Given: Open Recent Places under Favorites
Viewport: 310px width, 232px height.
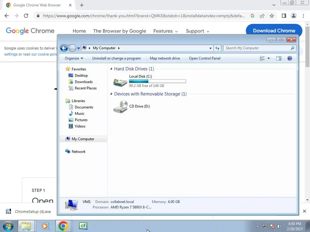Looking at the screenshot, I should [86, 88].
